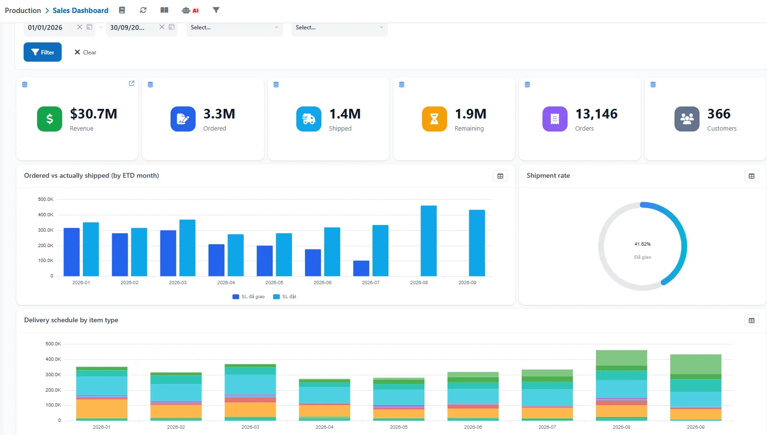
Task: Open the calendar for the 01/01/2026 date
Action: point(90,27)
